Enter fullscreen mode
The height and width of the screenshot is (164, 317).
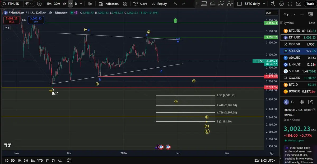point(290,4)
